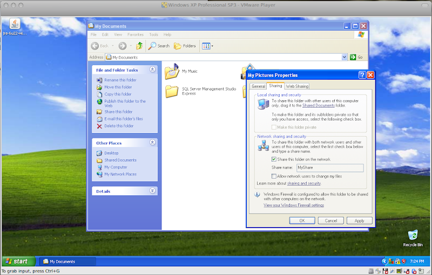The width and height of the screenshot is (432, 275).
Task: Uncheck Share this folder on the network
Action: click(274, 159)
